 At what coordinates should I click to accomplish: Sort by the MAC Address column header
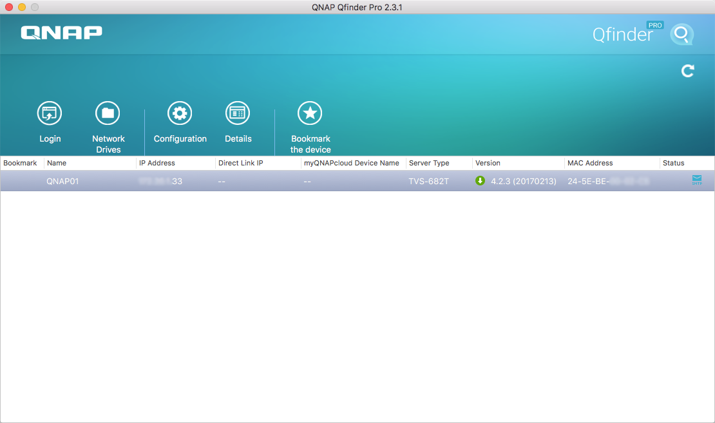tap(590, 163)
